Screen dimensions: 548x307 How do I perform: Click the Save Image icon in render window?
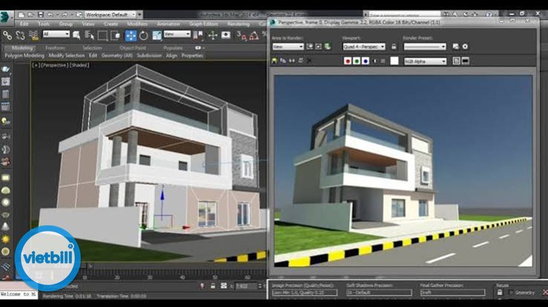pyautogui.click(x=275, y=61)
